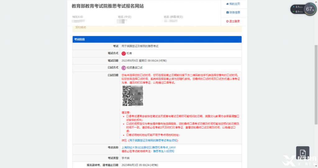
Task: Click the red computer-based 机考 icon
Action: (x=124, y=54)
